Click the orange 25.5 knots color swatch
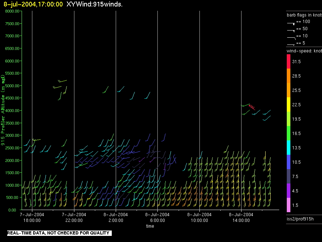This screenshot has height=242, width=322. click(289, 90)
